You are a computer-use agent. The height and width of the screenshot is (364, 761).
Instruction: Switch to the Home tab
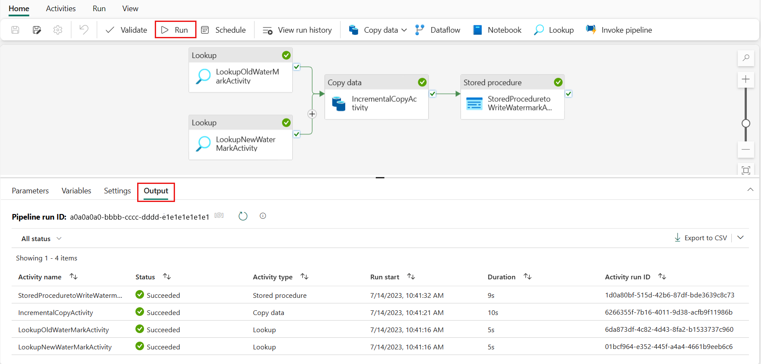click(x=19, y=9)
